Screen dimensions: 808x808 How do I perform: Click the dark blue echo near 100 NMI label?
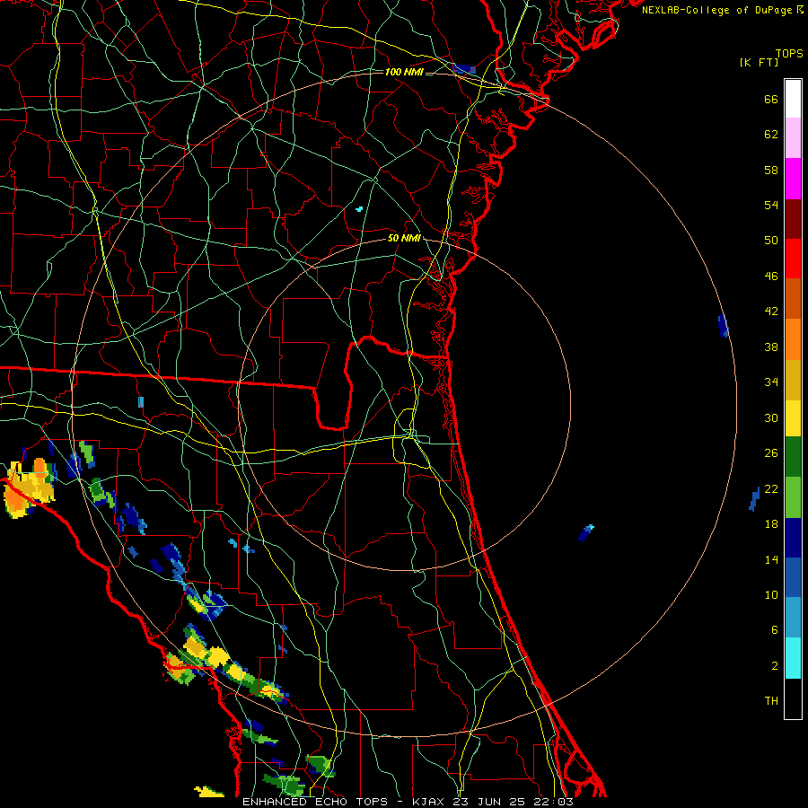click(464, 69)
